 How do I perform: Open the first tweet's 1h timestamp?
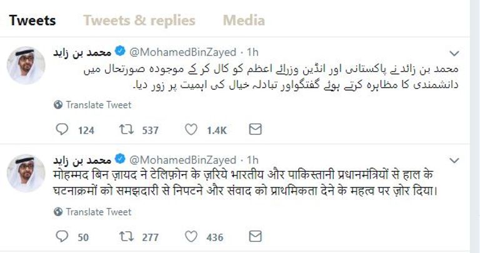[252, 53]
